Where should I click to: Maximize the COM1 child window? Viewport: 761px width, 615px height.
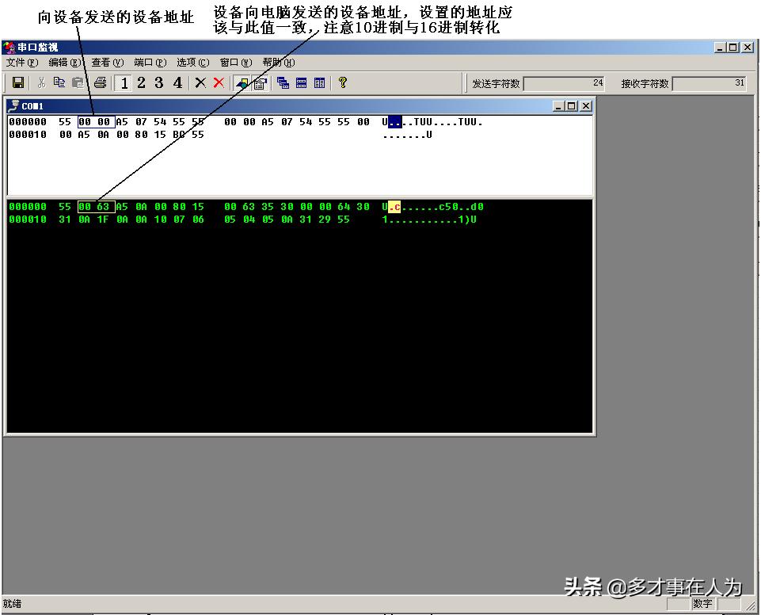[571, 106]
